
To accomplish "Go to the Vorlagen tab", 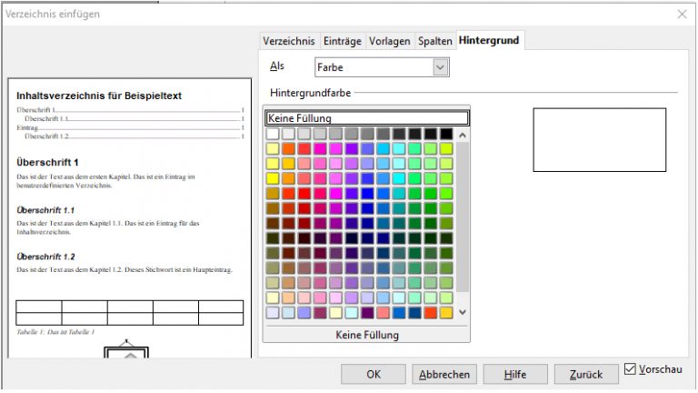I will click(x=390, y=41).
